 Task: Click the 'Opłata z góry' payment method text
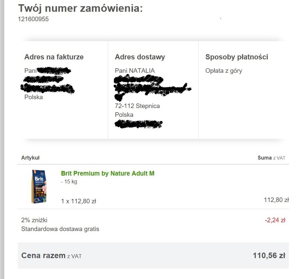pyautogui.click(x=224, y=71)
